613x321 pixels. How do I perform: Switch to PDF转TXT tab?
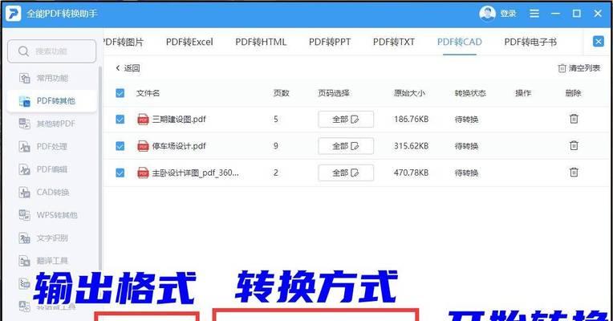[394, 42]
